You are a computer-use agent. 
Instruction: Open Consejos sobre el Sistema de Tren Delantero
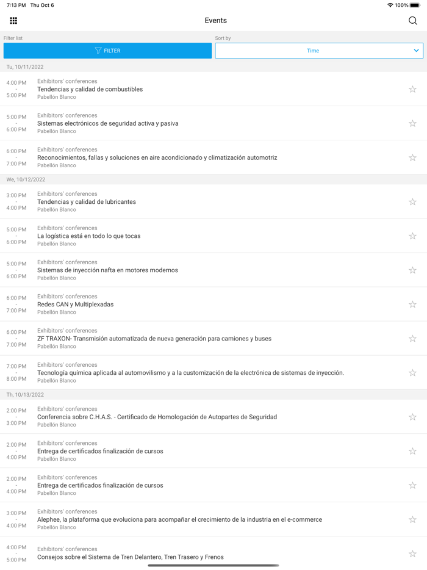point(131,557)
